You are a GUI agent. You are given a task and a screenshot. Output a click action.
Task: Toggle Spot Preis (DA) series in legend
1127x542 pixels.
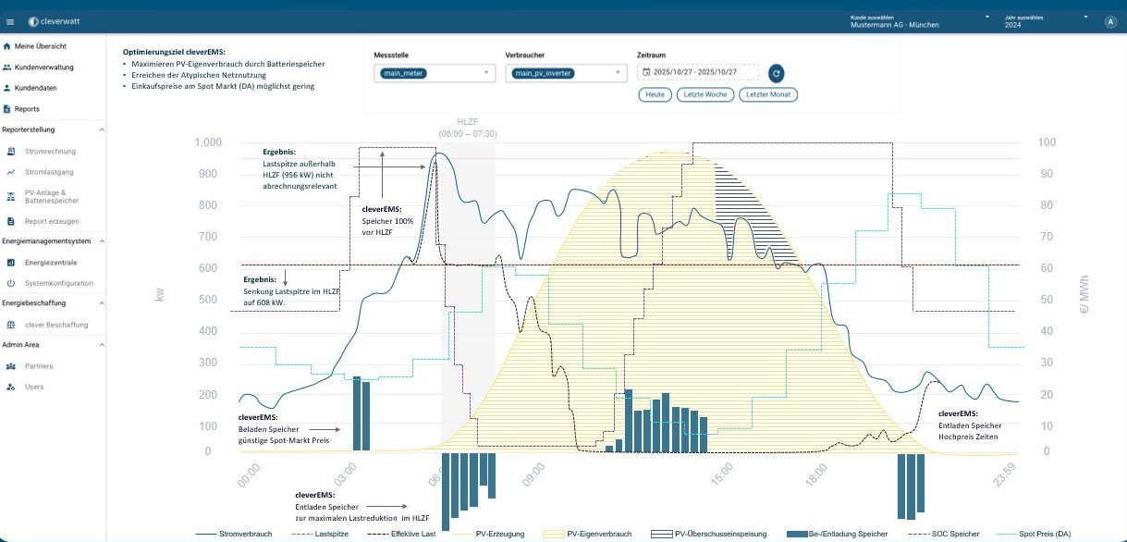1035,534
